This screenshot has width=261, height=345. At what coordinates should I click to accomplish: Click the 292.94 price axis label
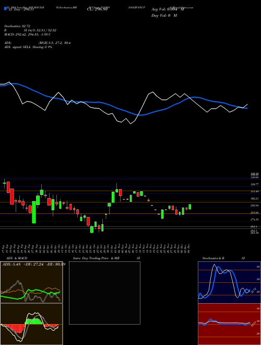coord(255,205)
